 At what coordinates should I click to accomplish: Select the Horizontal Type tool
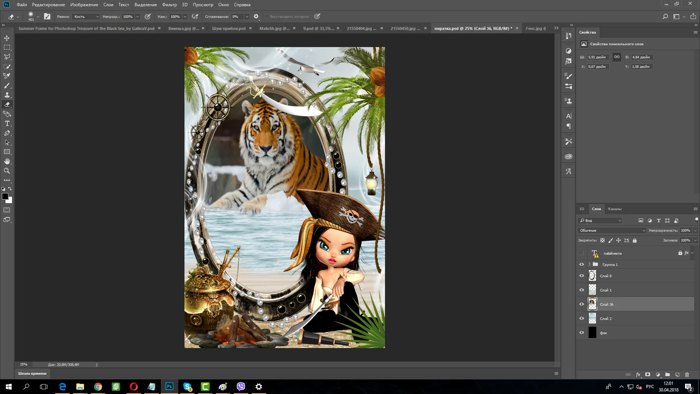pyautogui.click(x=7, y=124)
